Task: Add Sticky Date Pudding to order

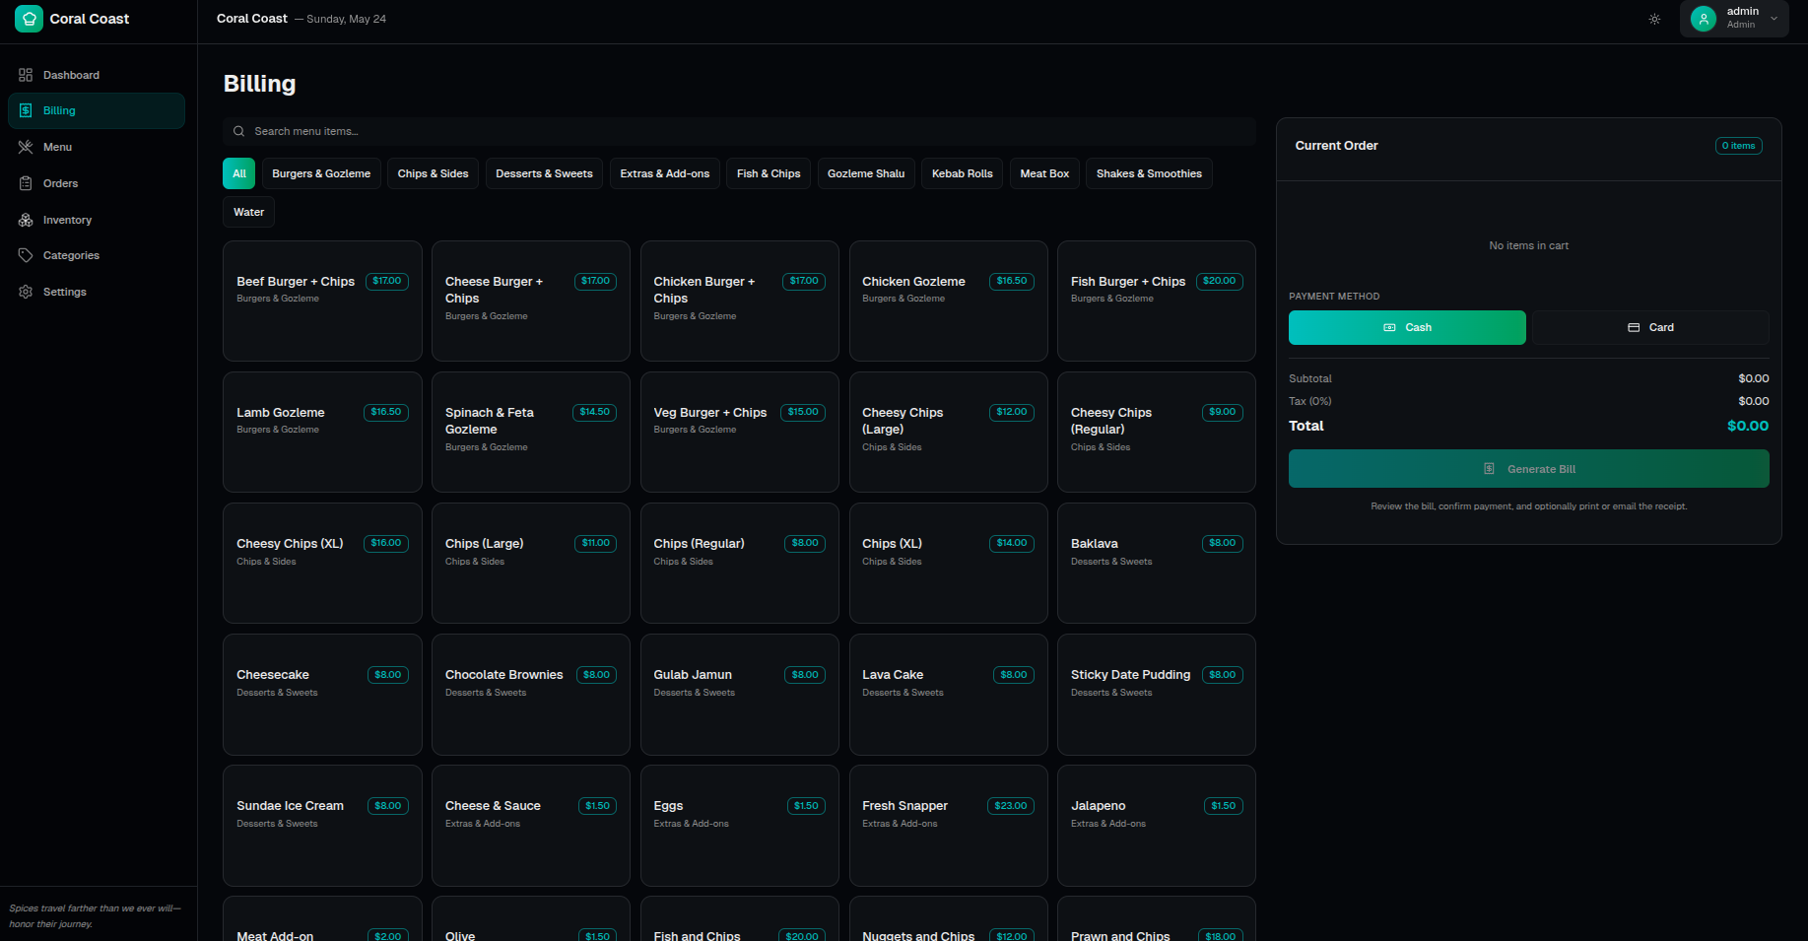Action: tap(1157, 695)
